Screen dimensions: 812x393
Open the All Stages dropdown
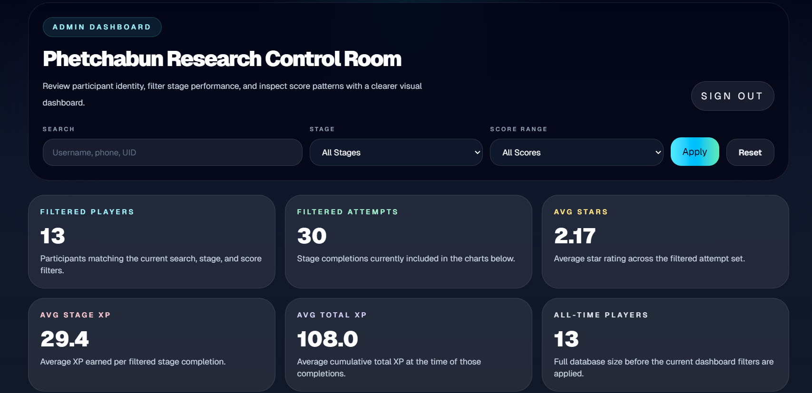pyautogui.click(x=396, y=153)
